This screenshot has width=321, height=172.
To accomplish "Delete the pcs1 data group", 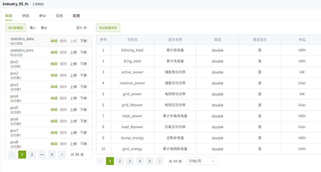I will (64, 64).
